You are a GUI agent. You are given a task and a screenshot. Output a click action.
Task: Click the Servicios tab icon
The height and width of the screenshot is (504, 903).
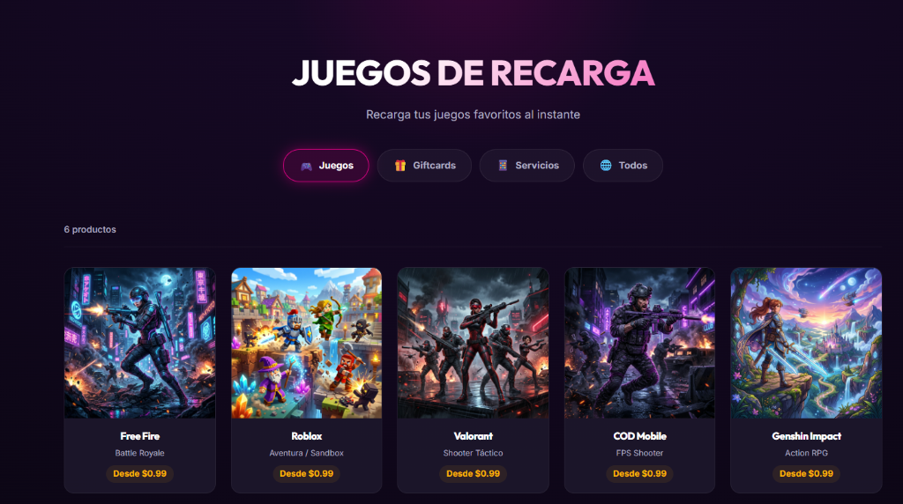pos(503,166)
